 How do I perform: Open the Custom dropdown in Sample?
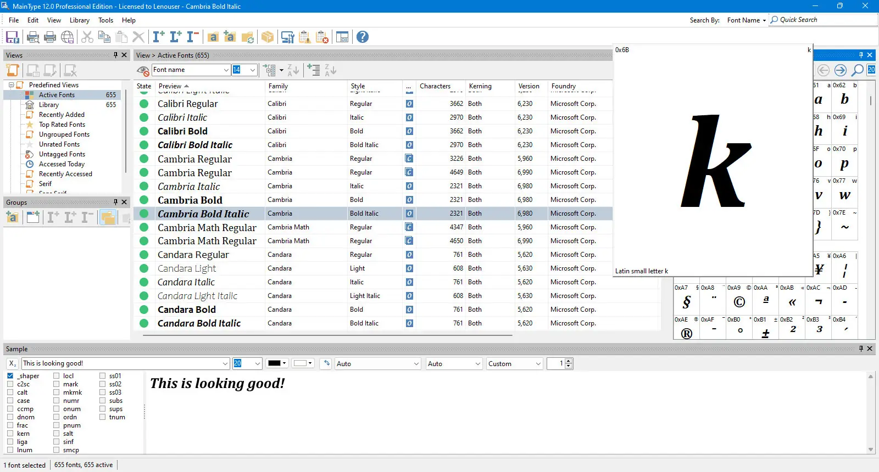[515, 363]
